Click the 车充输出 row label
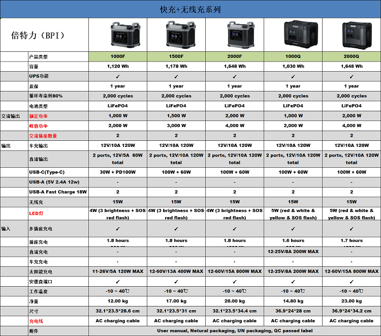This screenshot has width=381, height=336. (39, 146)
